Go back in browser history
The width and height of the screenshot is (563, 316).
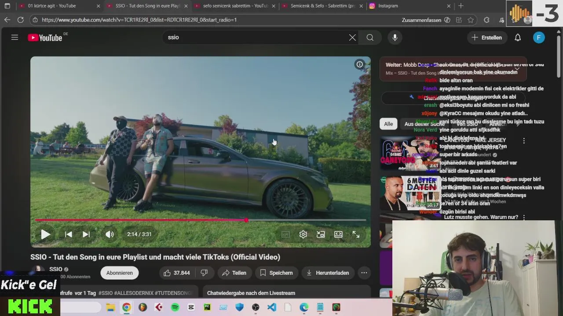click(7, 20)
